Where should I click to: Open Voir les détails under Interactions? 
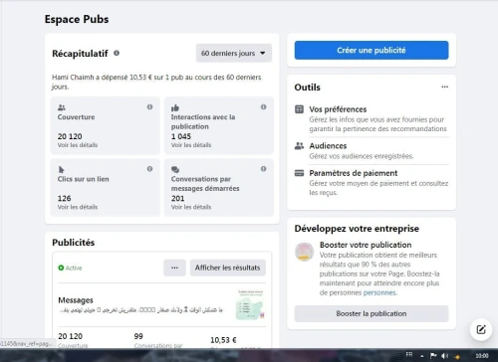pyautogui.click(x=191, y=145)
